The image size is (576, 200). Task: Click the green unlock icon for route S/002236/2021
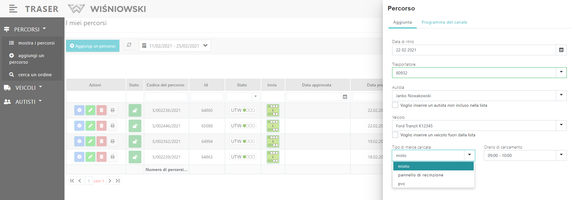click(x=135, y=110)
